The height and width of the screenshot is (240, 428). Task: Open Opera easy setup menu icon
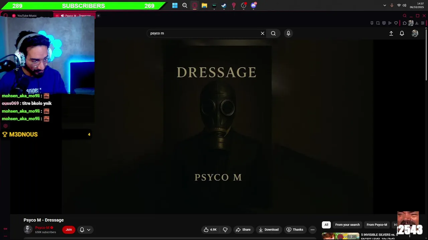[x=423, y=23]
